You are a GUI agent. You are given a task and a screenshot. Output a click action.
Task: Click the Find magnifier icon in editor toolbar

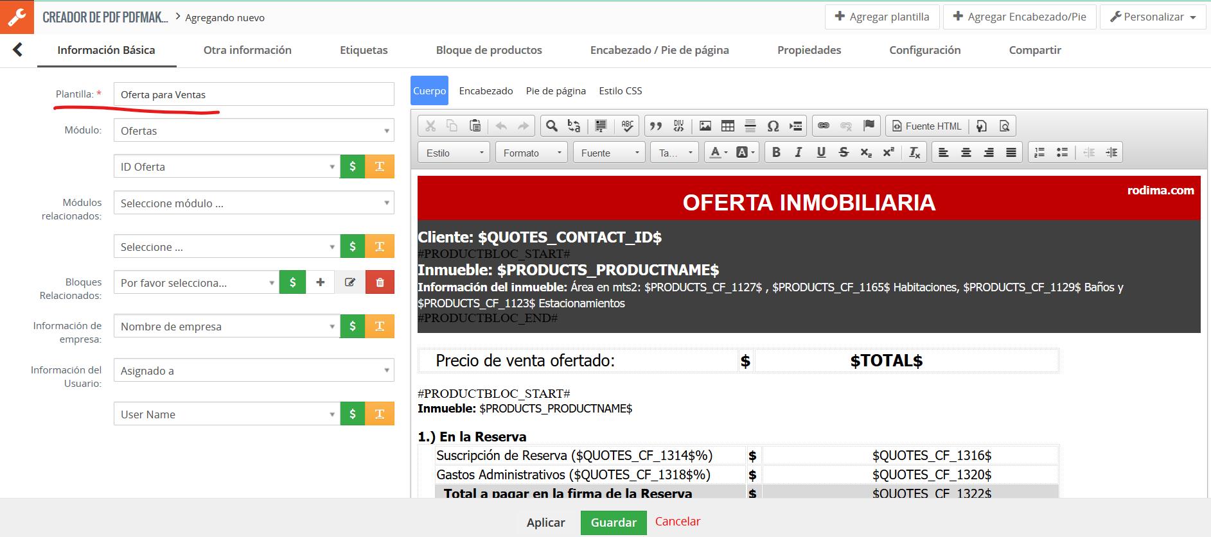(551, 126)
